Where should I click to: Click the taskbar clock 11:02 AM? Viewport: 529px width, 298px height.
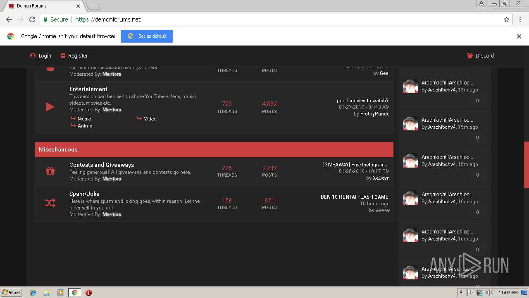click(508, 293)
